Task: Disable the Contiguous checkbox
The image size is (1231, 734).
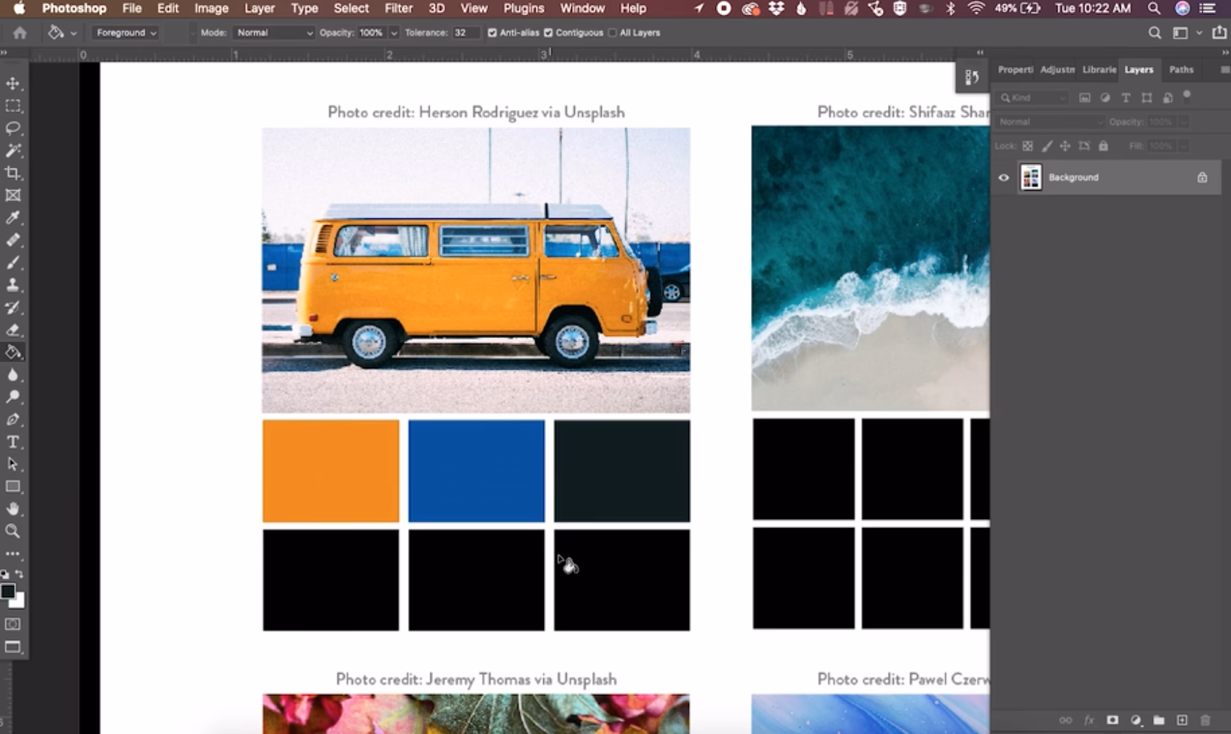Action: point(547,32)
